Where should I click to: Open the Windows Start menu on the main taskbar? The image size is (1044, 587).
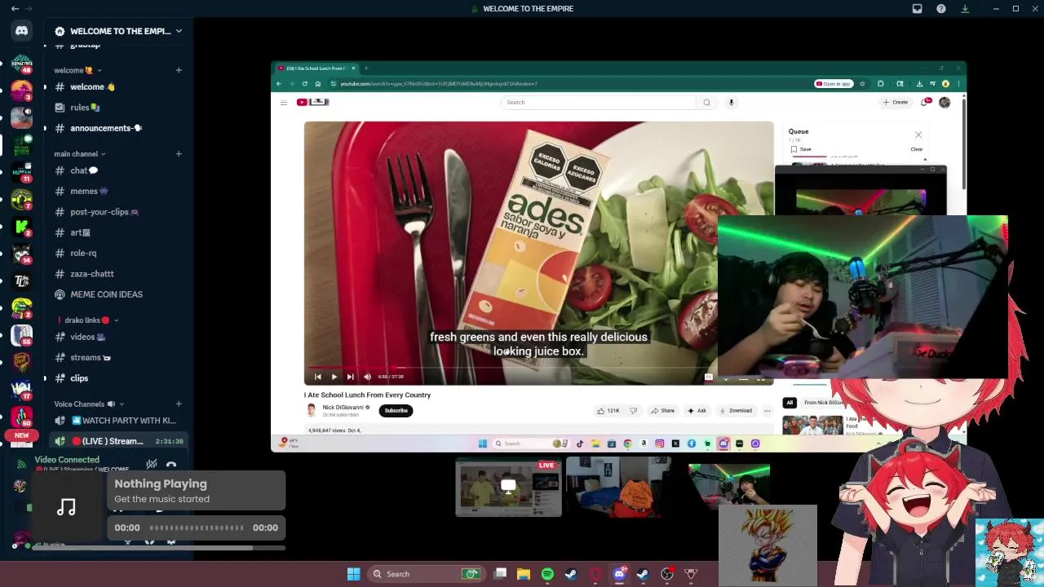pos(353,574)
